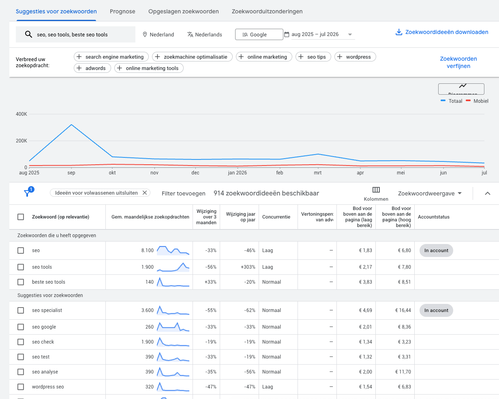499x399 pixels.
Task: Add 'search engine marketing' suggestion chip
Action: [x=111, y=57]
